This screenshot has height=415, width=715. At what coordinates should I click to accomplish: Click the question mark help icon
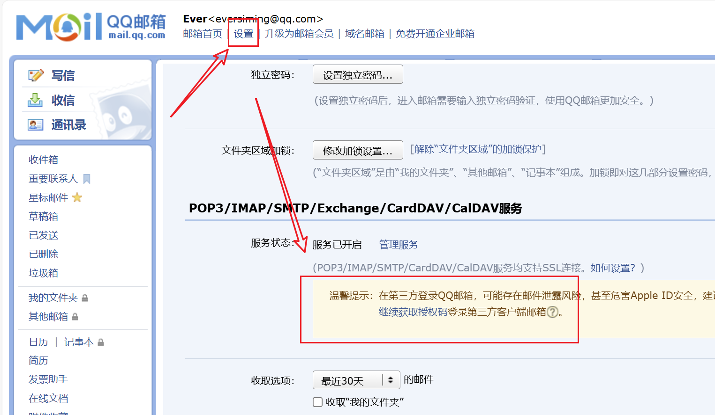553,312
